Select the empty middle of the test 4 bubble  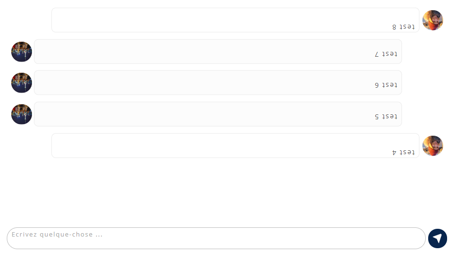tap(235, 145)
